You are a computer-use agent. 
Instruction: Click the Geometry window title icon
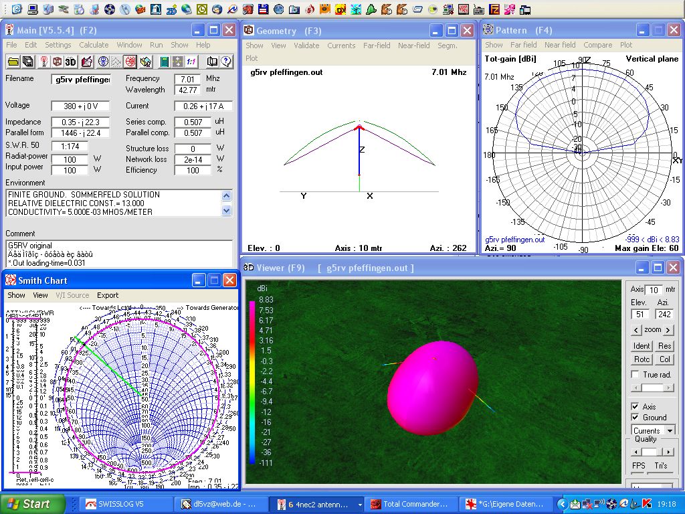[249, 30]
